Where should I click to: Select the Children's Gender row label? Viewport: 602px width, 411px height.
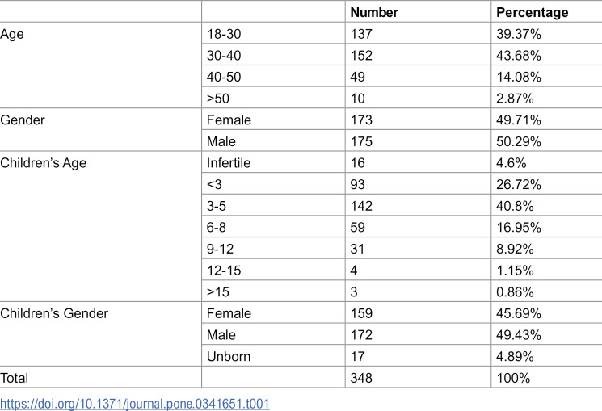coord(54,313)
